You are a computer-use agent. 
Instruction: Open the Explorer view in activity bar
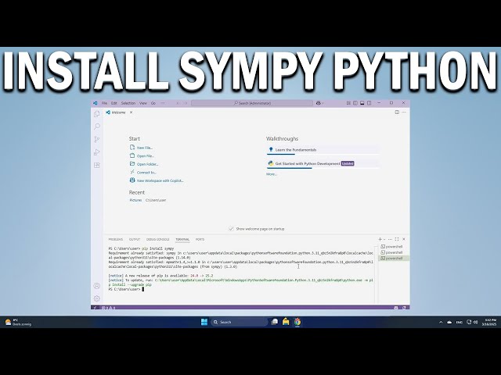point(97,114)
